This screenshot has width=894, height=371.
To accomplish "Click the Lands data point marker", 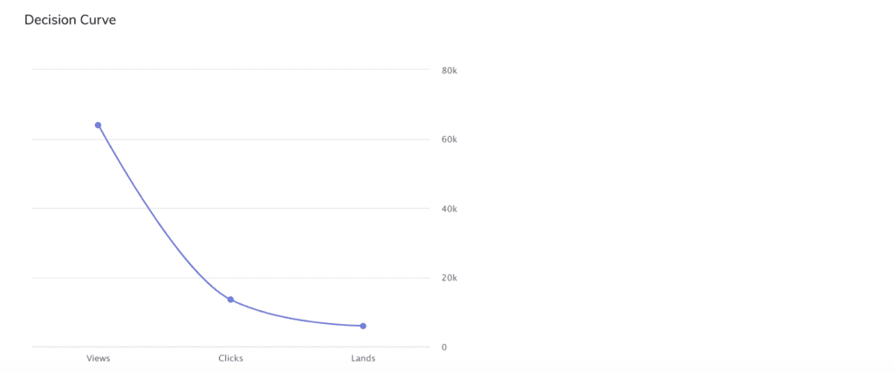I will 363,326.
